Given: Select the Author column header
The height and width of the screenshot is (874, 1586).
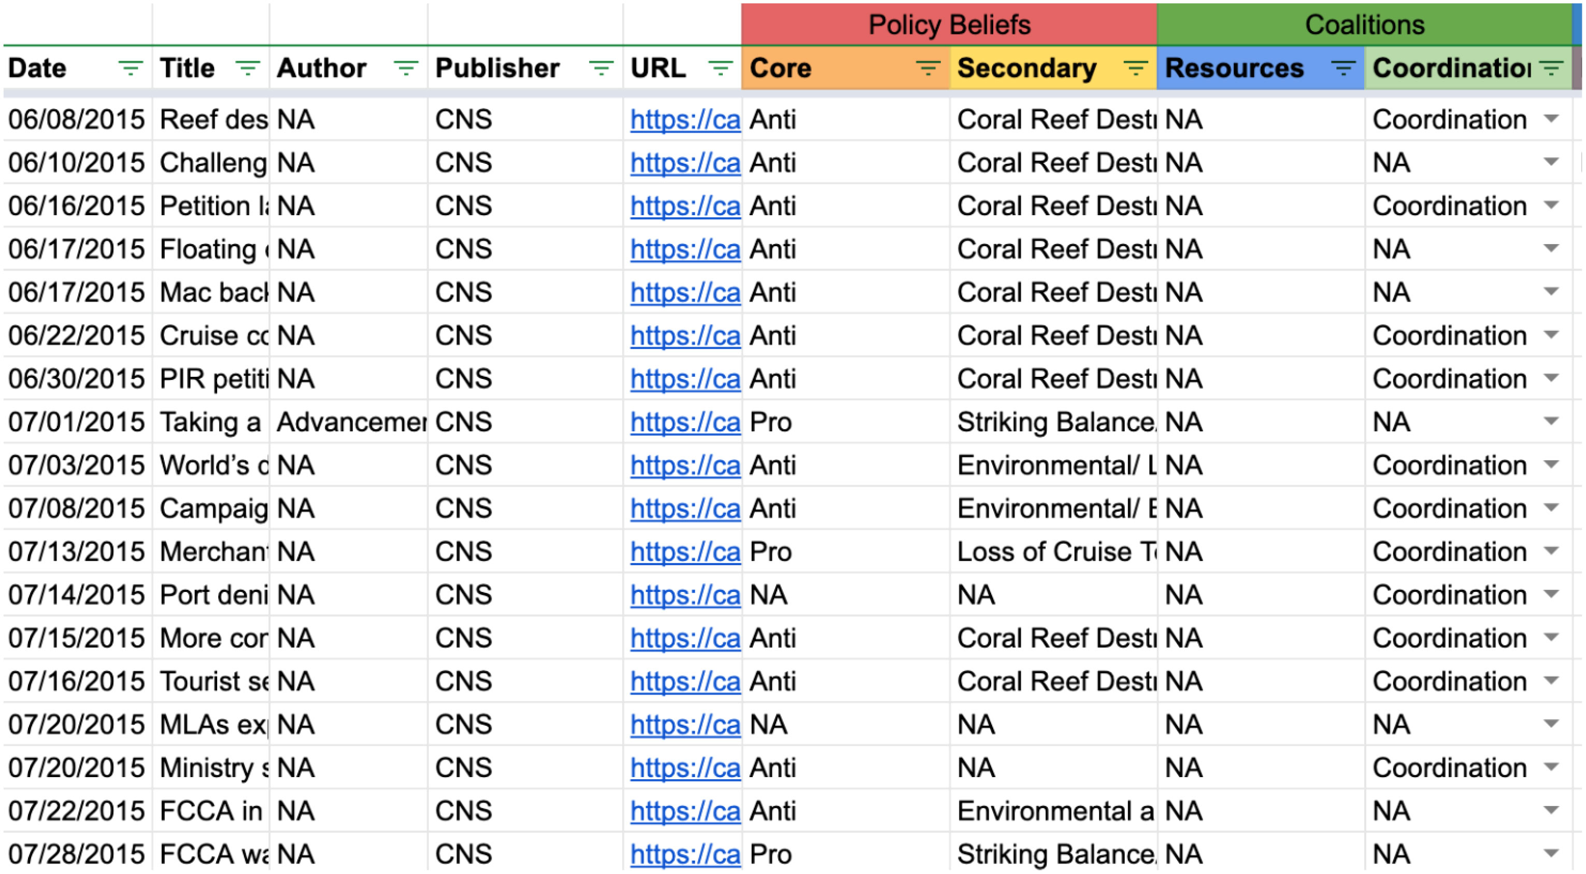Looking at the screenshot, I should pyautogui.click(x=349, y=68).
